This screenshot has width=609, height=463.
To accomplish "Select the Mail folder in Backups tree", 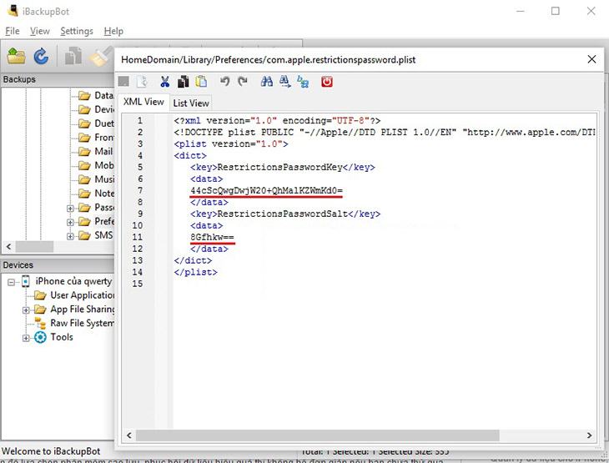I will pyautogui.click(x=96, y=151).
